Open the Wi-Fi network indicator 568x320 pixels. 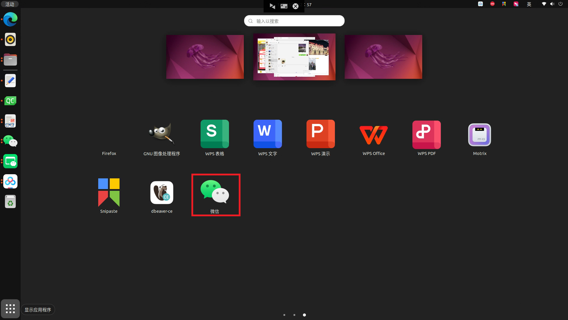(544, 4)
